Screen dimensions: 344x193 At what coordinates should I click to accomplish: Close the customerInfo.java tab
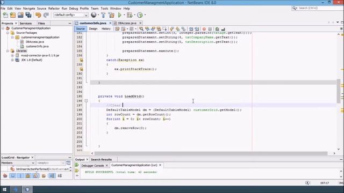pyautogui.click(x=110, y=23)
